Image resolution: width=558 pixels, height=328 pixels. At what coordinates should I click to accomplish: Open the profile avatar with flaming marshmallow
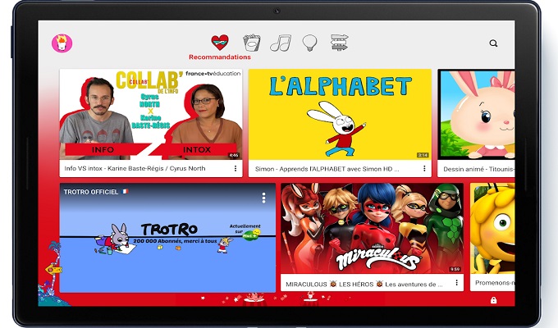(62, 43)
